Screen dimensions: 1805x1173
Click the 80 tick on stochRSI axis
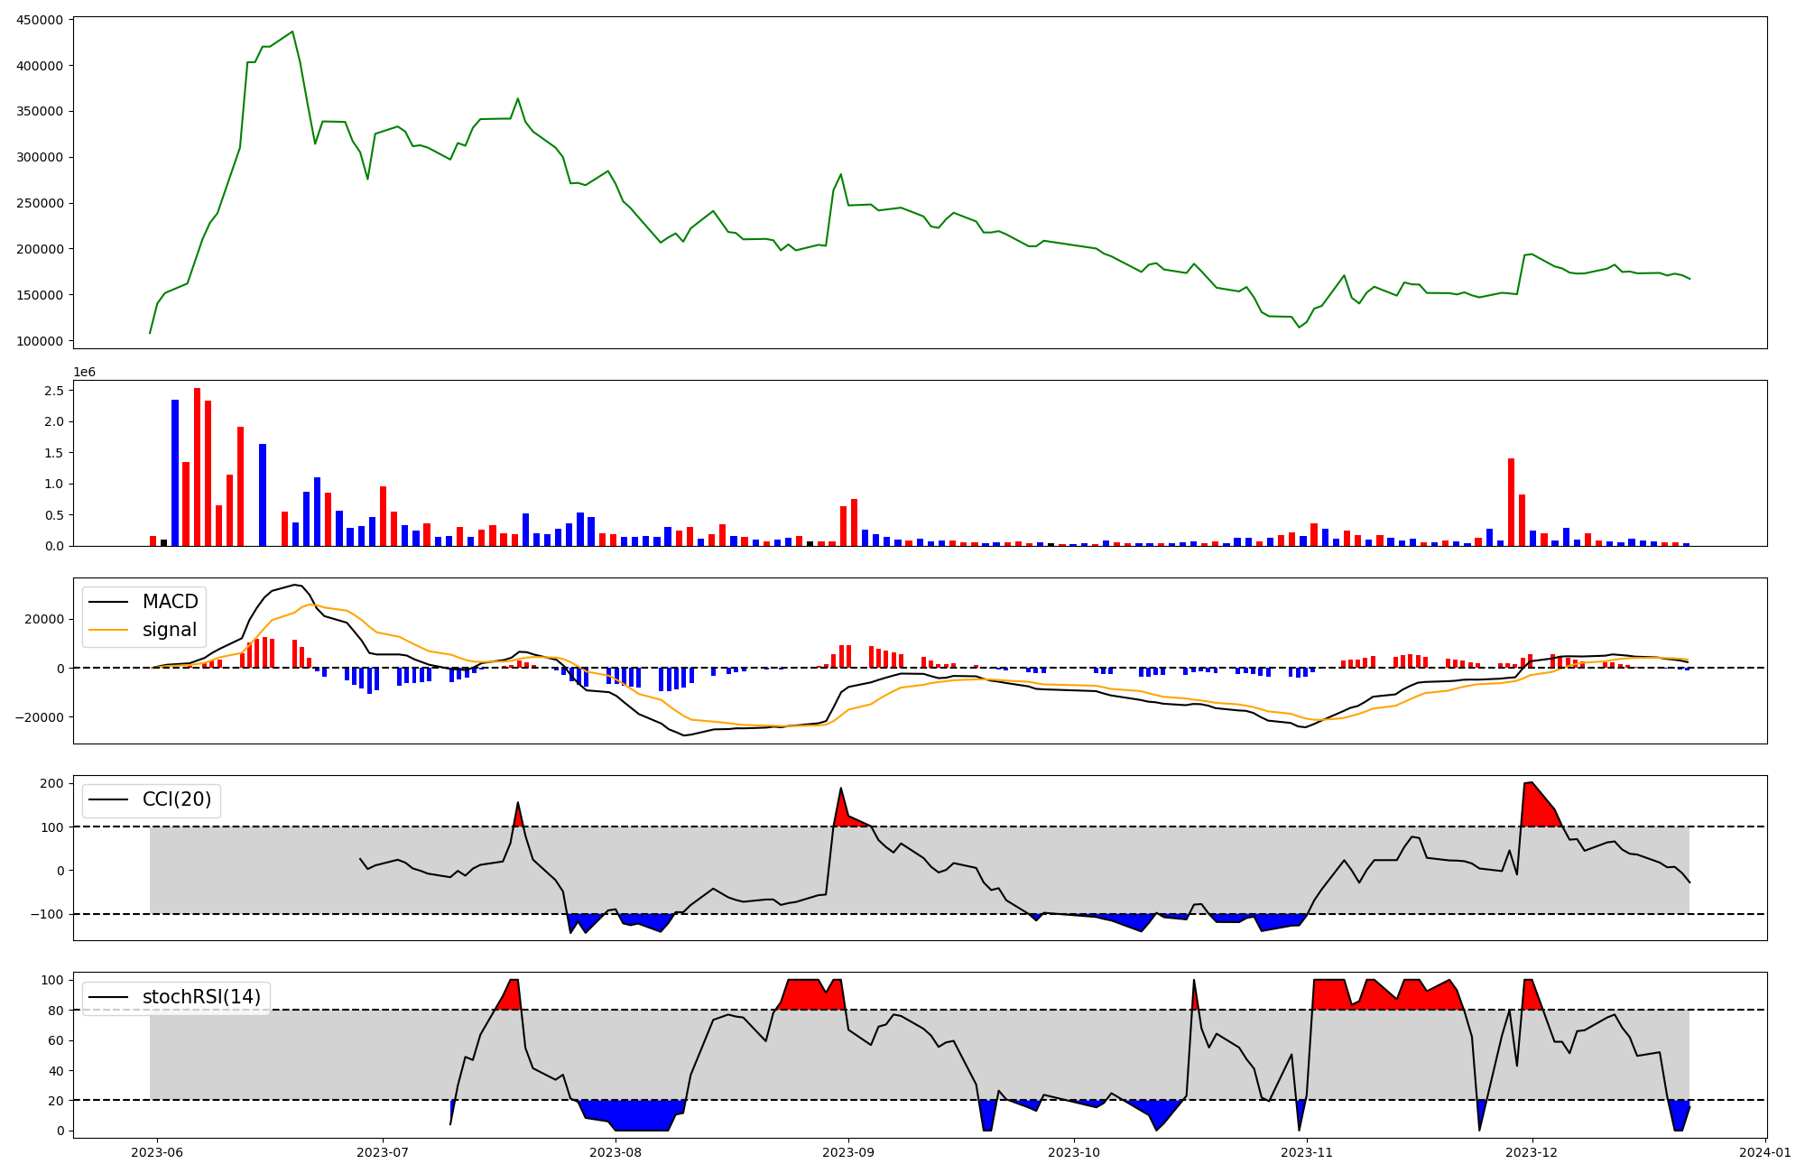click(x=56, y=1011)
